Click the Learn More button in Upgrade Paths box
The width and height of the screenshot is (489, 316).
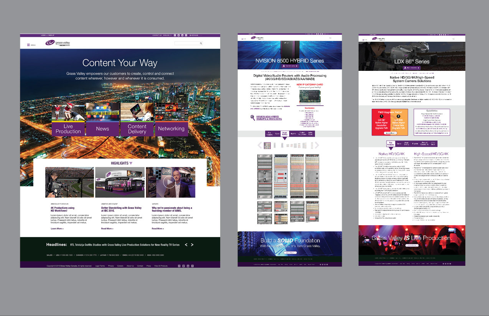pyautogui.click(x=391, y=133)
